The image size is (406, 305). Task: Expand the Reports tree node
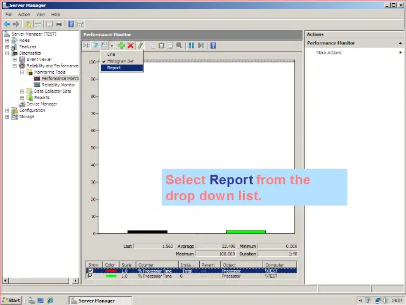(x=22, y=98)
